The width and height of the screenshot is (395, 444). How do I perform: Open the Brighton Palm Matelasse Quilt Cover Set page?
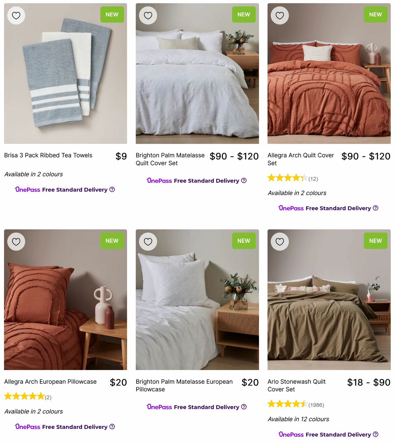[x=170, y=159]
